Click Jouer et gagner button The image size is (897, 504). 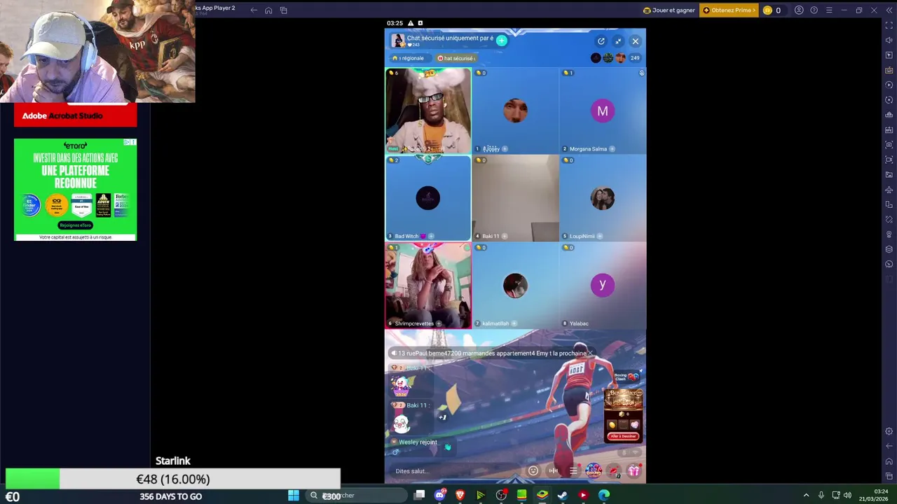pyautogui.click(x=669, y=10)
